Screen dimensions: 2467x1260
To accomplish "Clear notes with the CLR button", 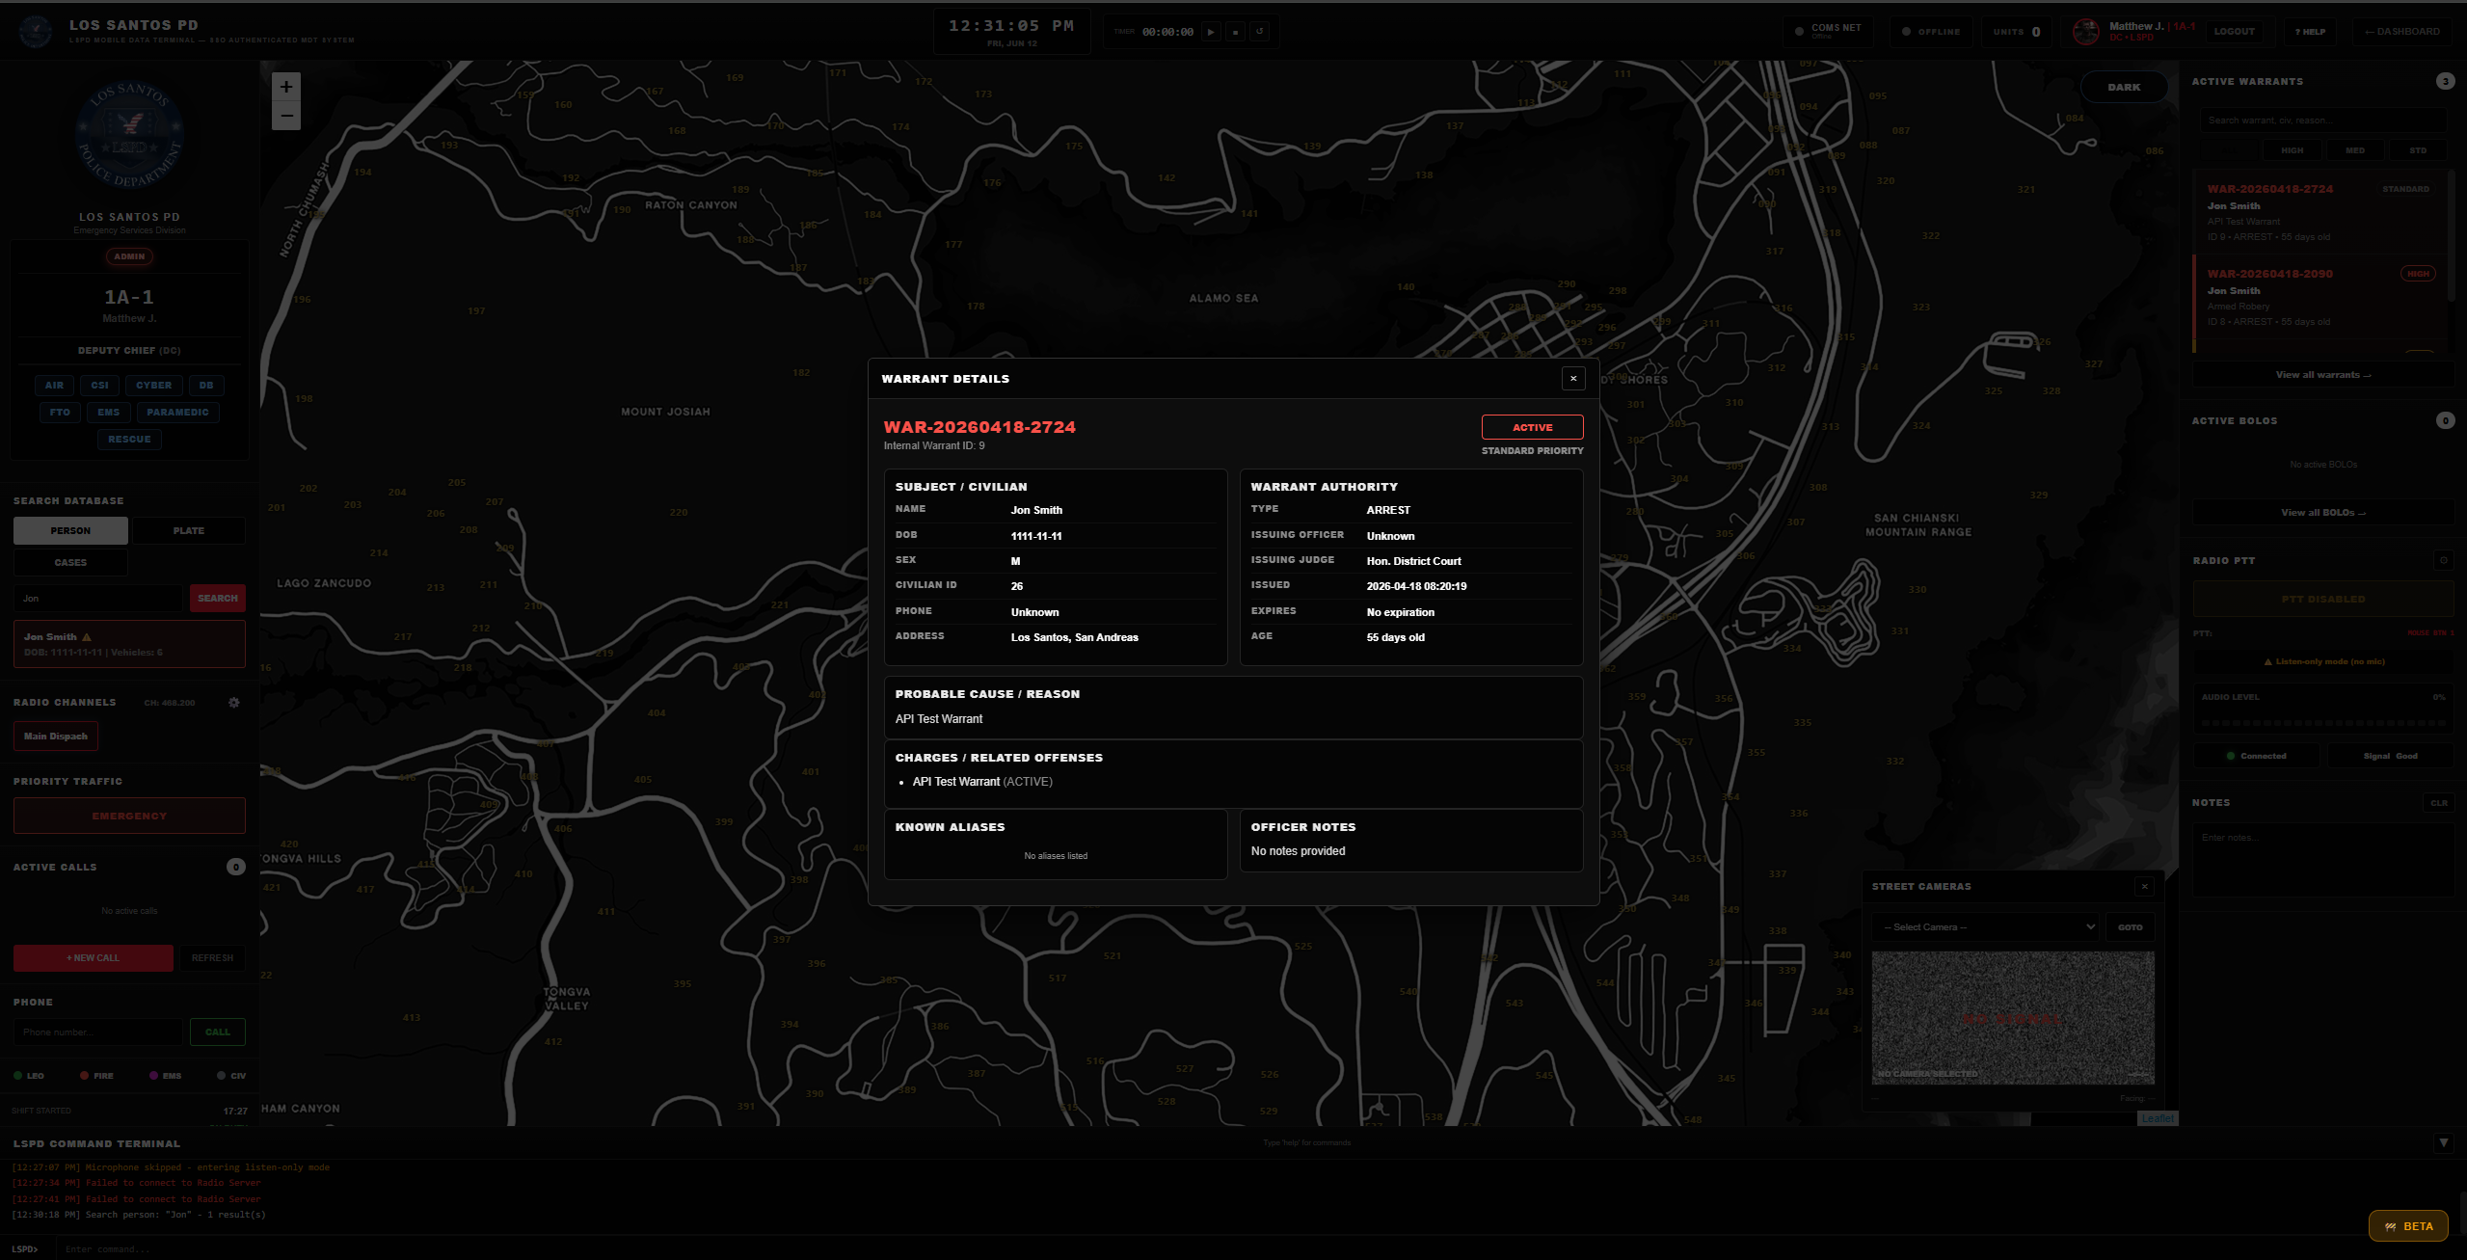I will click(x=2439, y=803).
